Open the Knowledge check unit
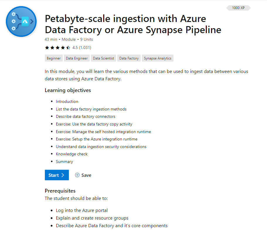The image size is (267, 231). click(x=72, y=154)
